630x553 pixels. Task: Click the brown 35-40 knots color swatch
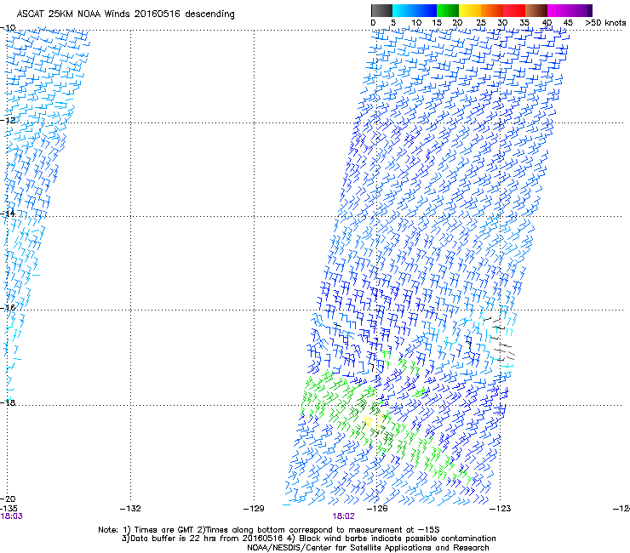536,10
